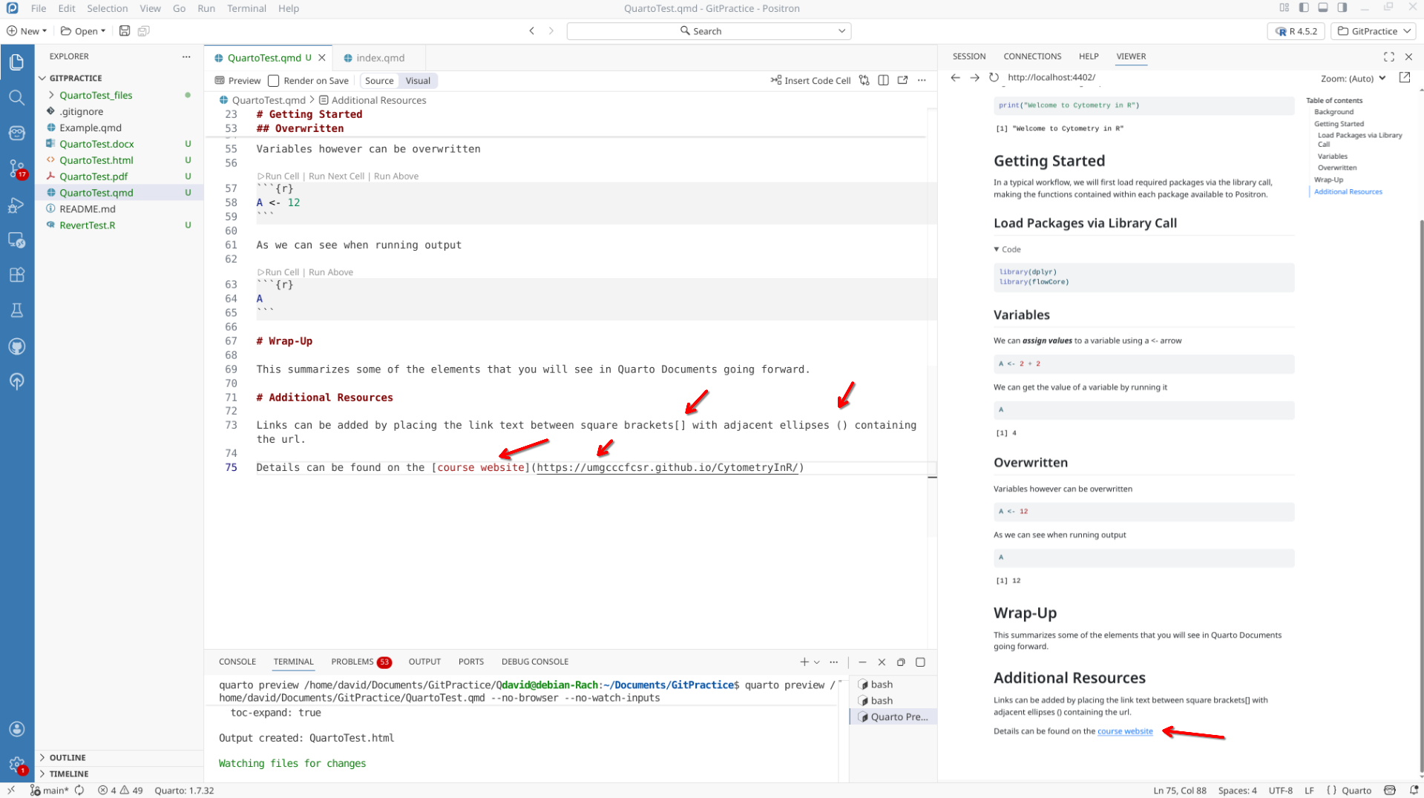Switch editor to Visual mode
1424x798 pixels.
[x=418, y=81]
